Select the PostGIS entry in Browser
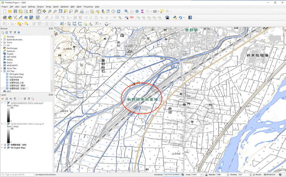 coord(10,54)
